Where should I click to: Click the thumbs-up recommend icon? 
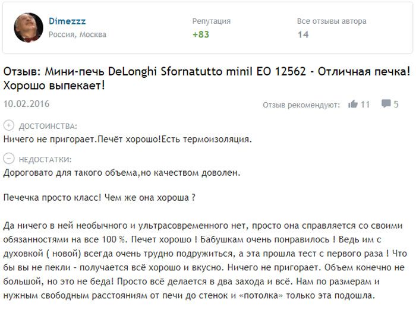(353, 105)
